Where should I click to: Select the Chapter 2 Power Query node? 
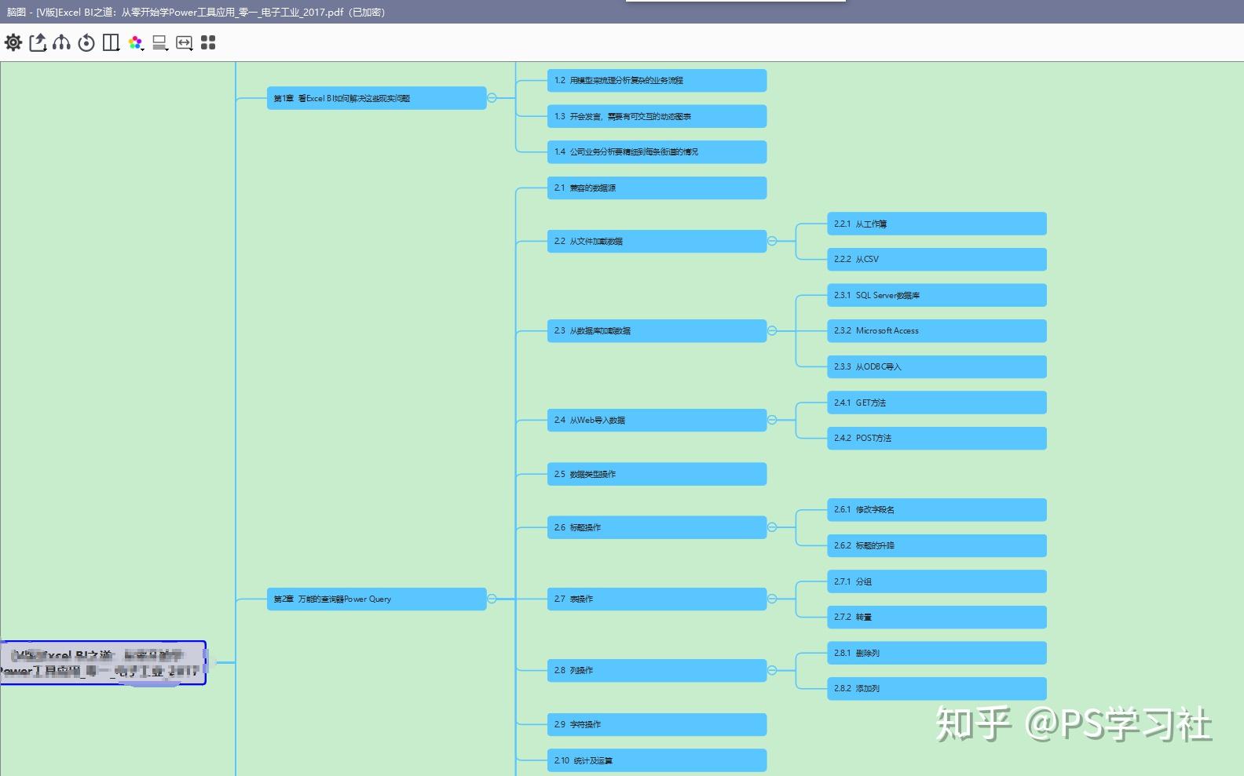[x=376, y=599]
